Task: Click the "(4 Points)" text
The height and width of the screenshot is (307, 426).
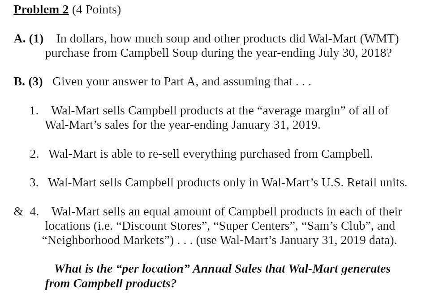Action: point(96,9)
